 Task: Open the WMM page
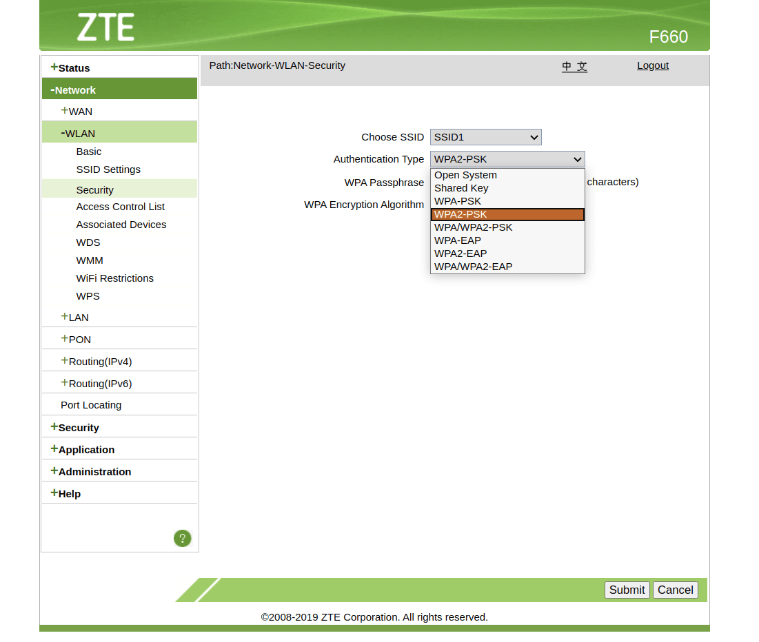tap(90, 260)
